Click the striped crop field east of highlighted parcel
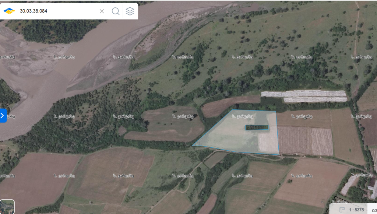 tap(305, 141)
